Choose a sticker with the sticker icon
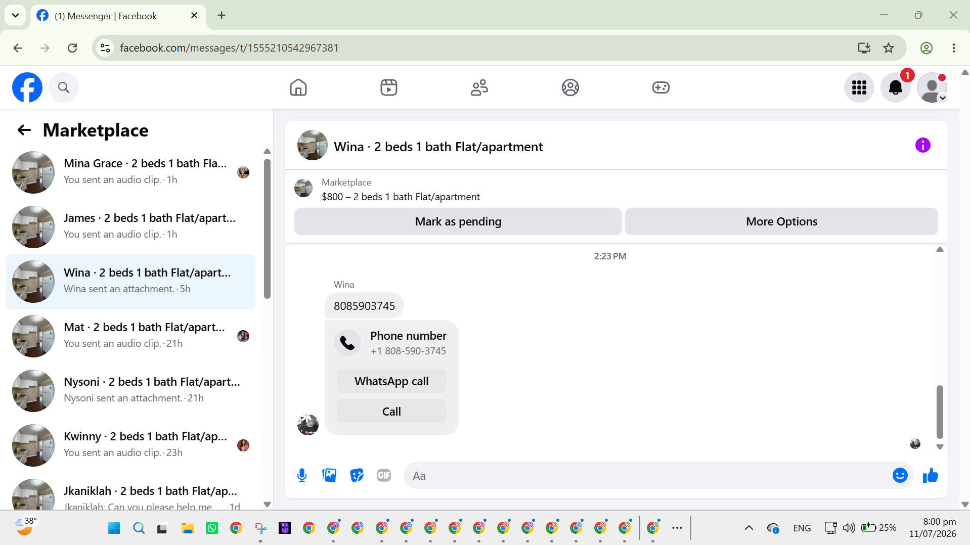This screenshot has width=970, height=545. click(x=357, y=475)
